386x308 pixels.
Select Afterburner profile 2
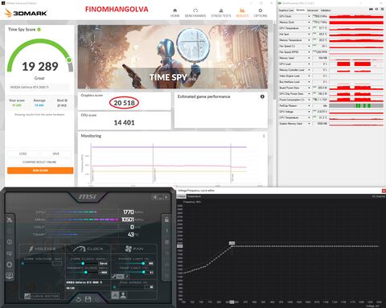point(166,242)
